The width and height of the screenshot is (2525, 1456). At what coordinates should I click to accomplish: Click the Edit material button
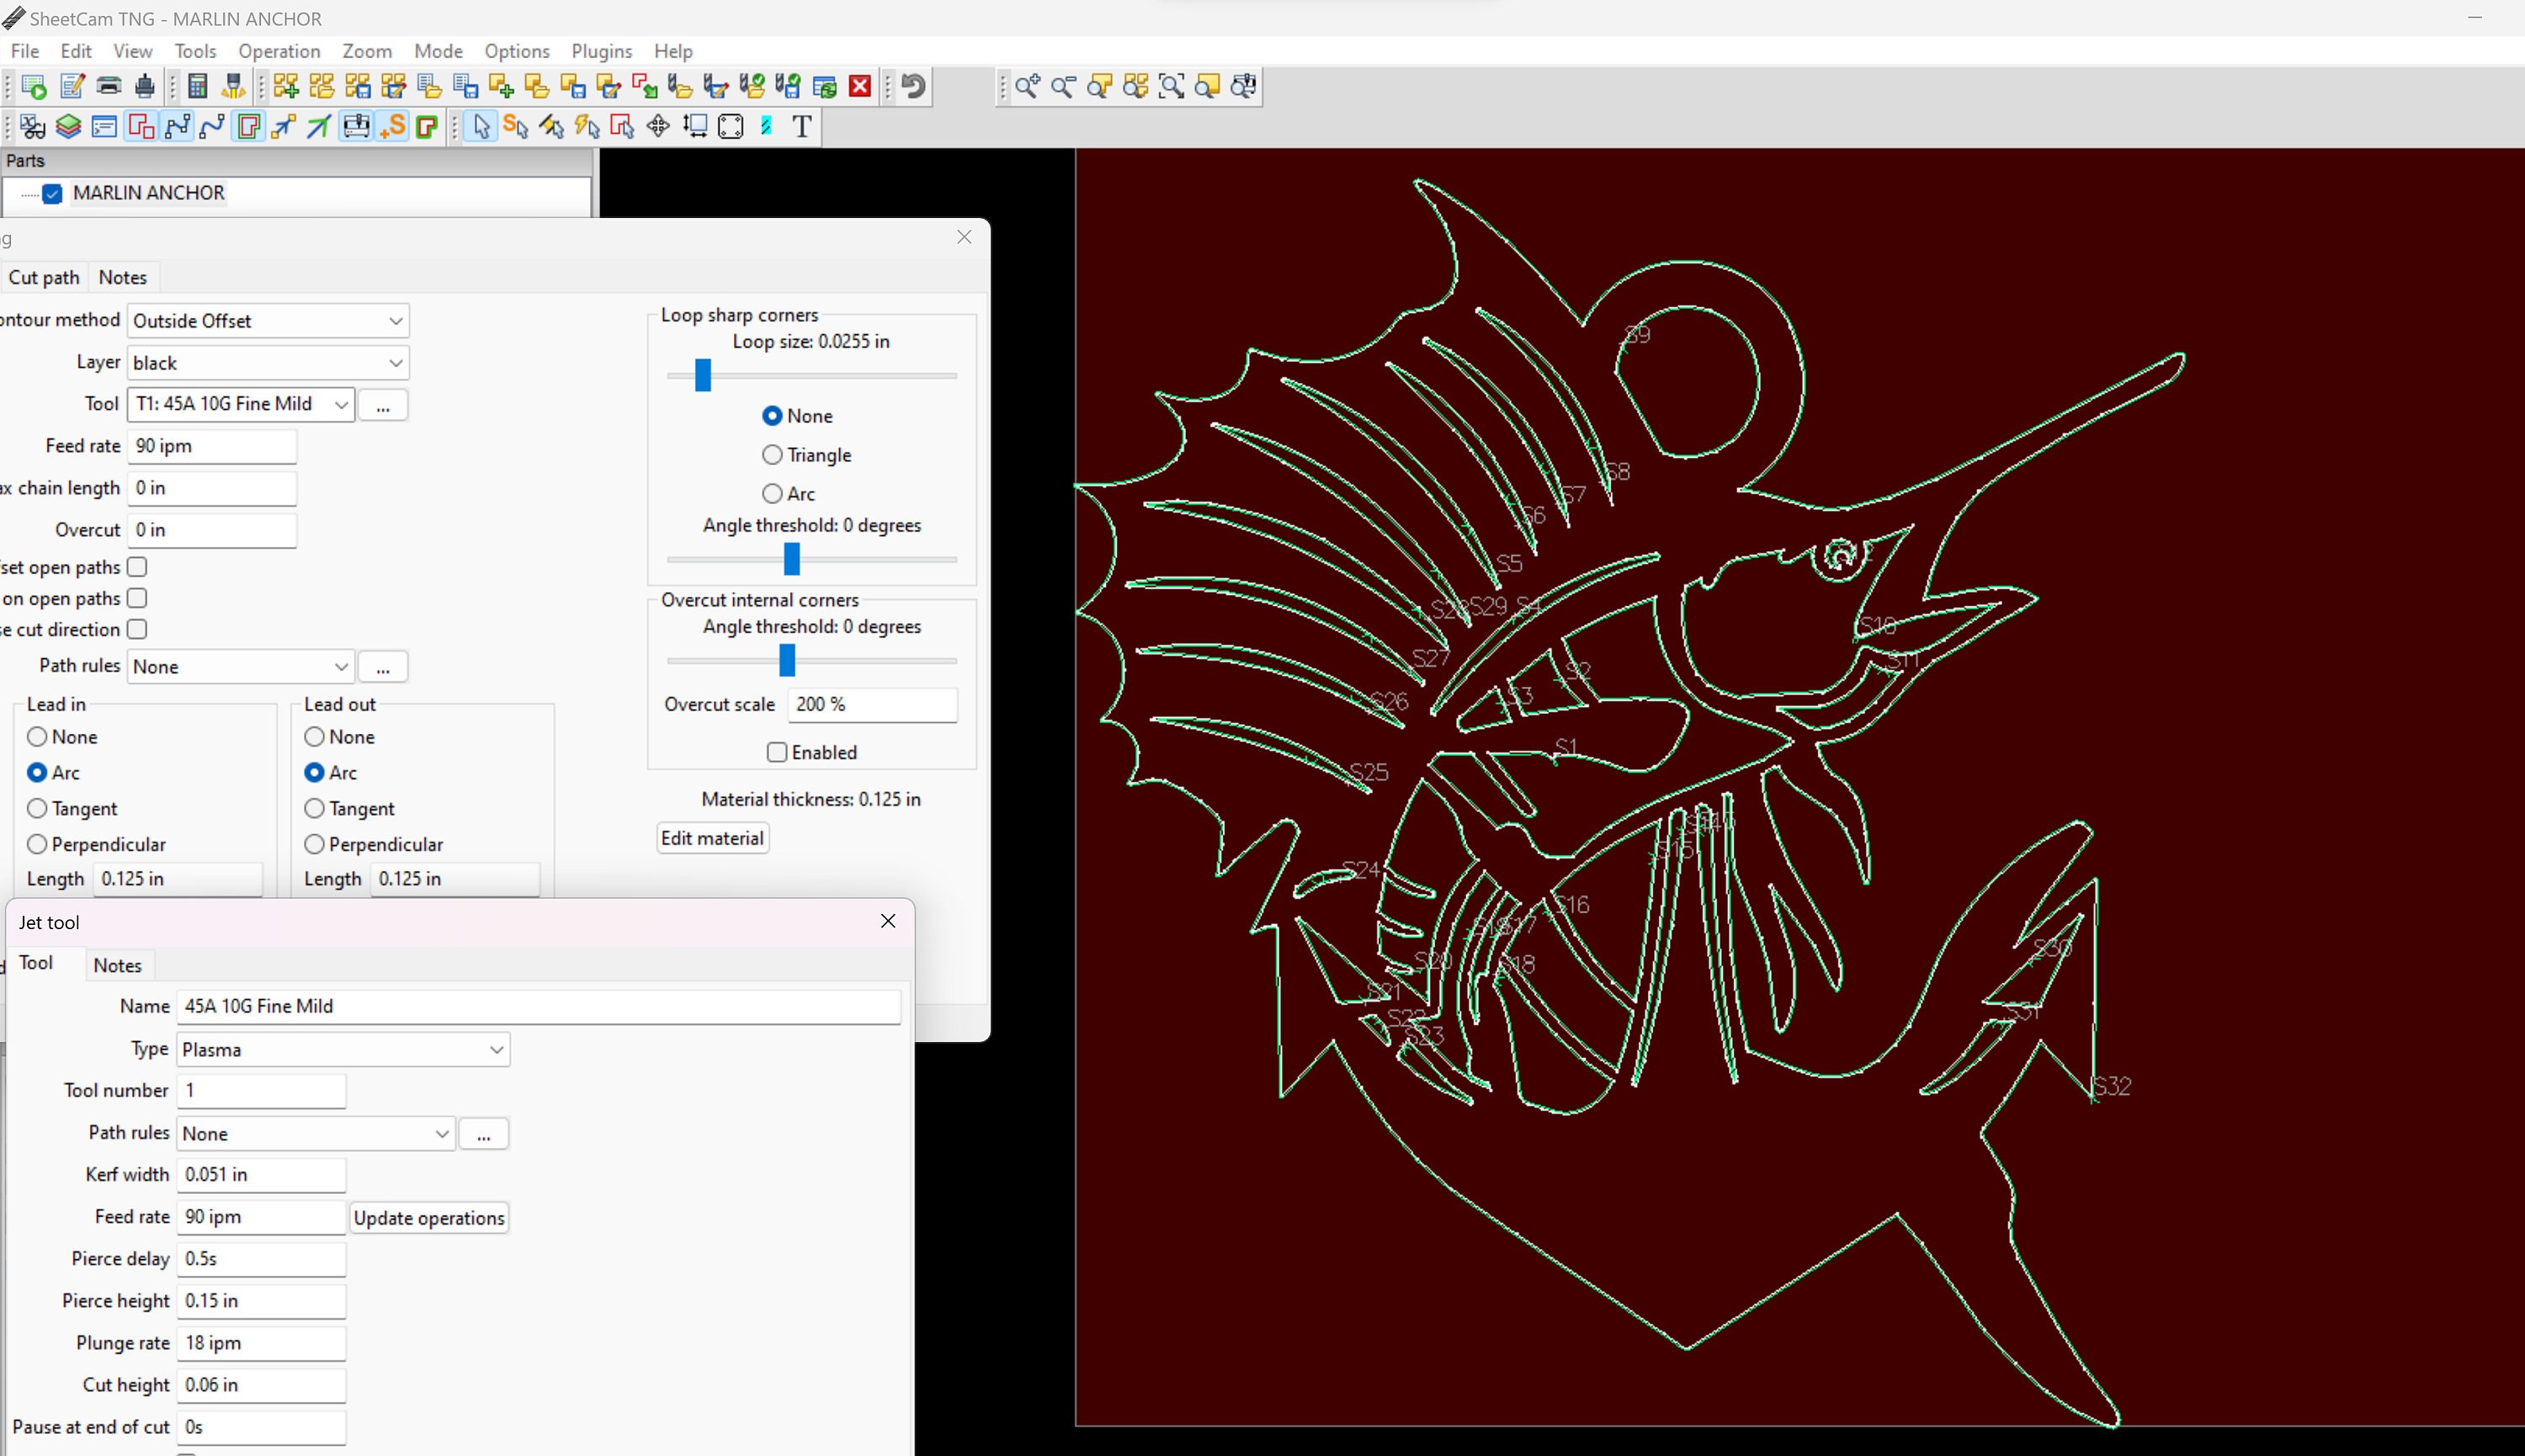(711, 838)
